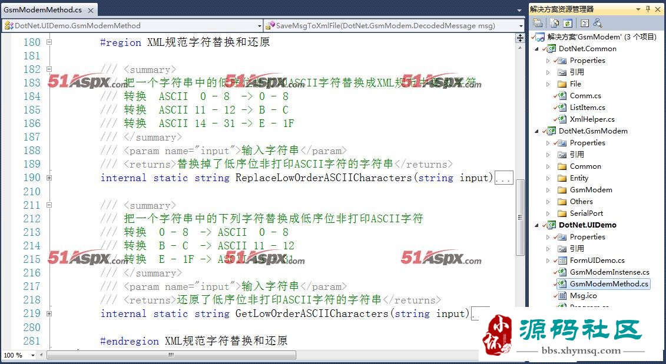Open the member selector SaveMsgToXmlFile combo
The width and height of the screenshot is (666, 364).
[x=394, y=25]
